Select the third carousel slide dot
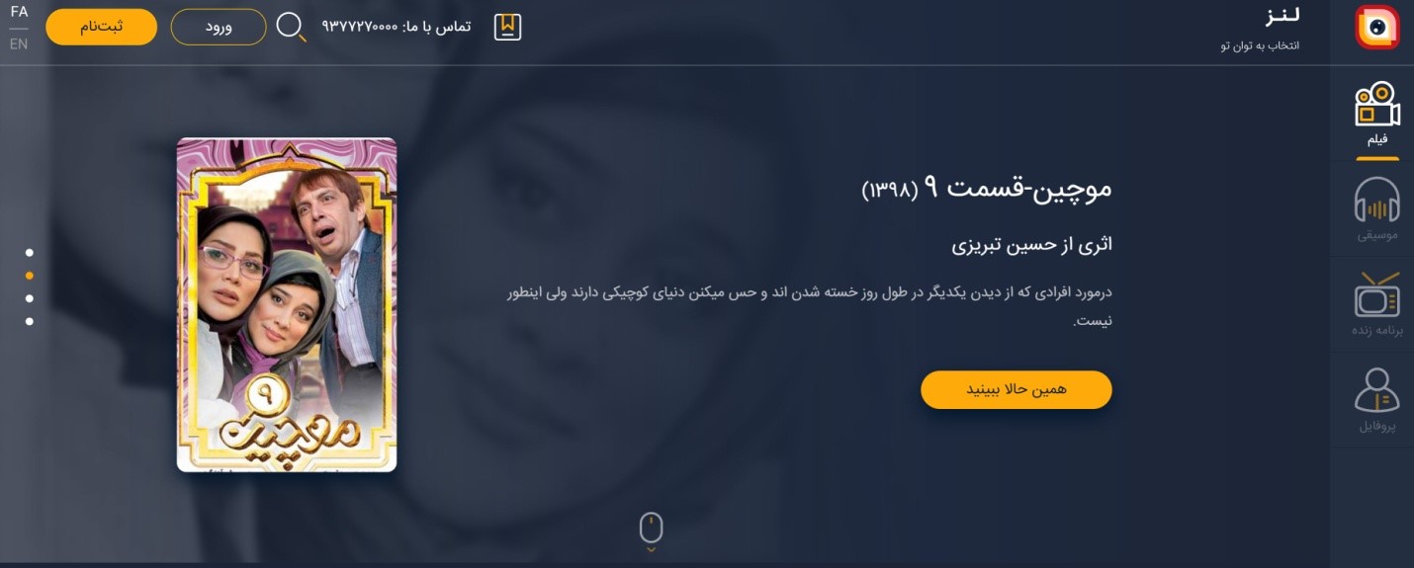The width and height of the screenshot is (1414, 568). tap(30, 298)
